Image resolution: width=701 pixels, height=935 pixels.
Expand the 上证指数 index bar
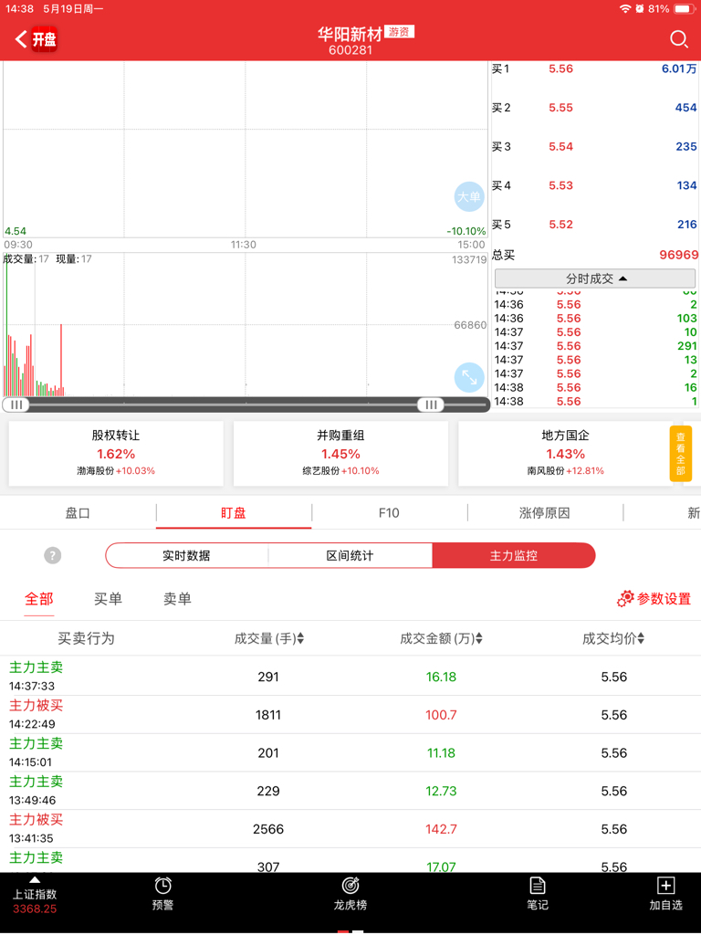pos(35,896)
